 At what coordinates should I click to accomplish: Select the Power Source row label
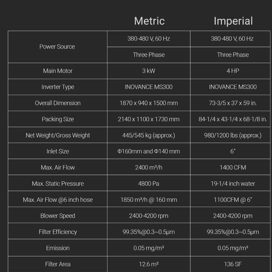point(57,47)
